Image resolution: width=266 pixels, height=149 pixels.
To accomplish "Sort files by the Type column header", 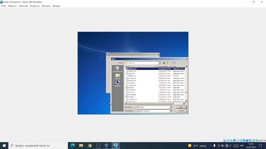I will pos(178,66).
